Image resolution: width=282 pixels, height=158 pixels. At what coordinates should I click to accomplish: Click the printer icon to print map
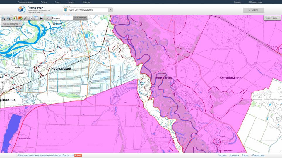tap(42, 18)
